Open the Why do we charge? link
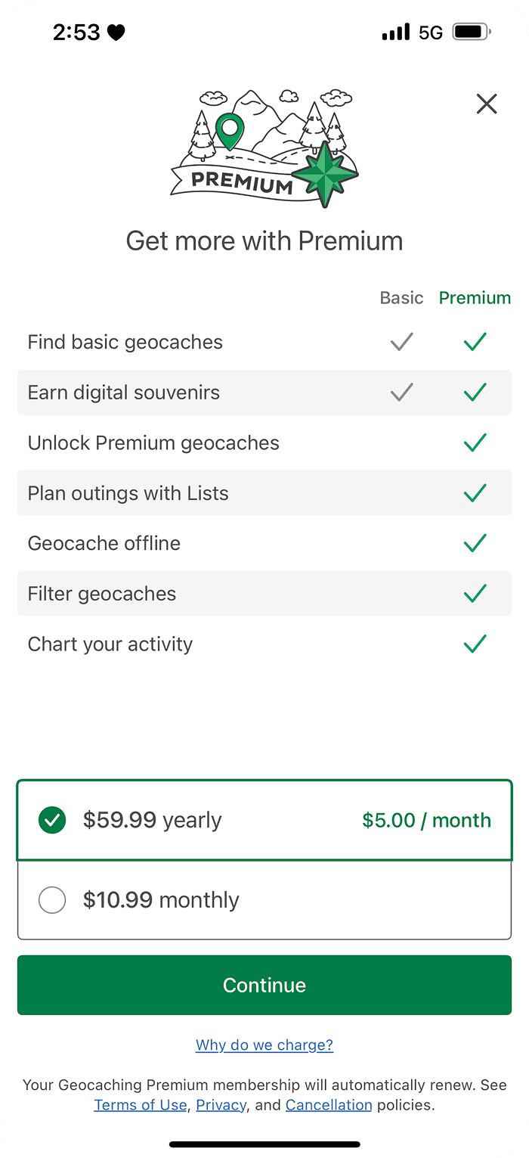 coord(264,1045)
